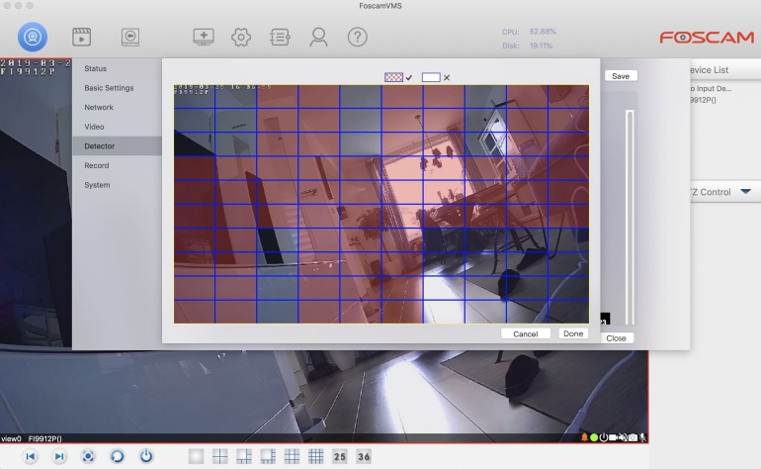Open the Network settings section
This screenshot has height=469, width=761.
[x=99, y=108]
